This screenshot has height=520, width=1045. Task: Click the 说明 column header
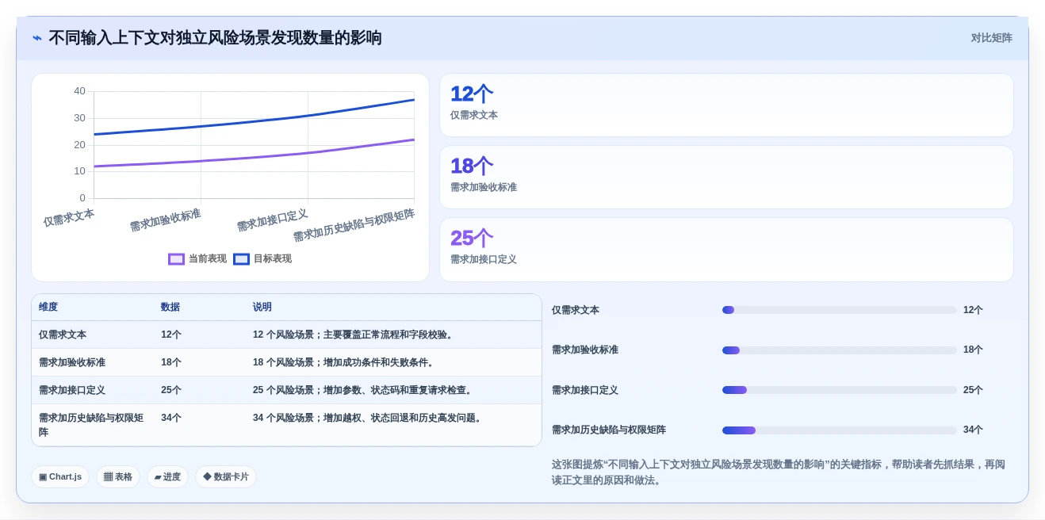tap(262, 308)
